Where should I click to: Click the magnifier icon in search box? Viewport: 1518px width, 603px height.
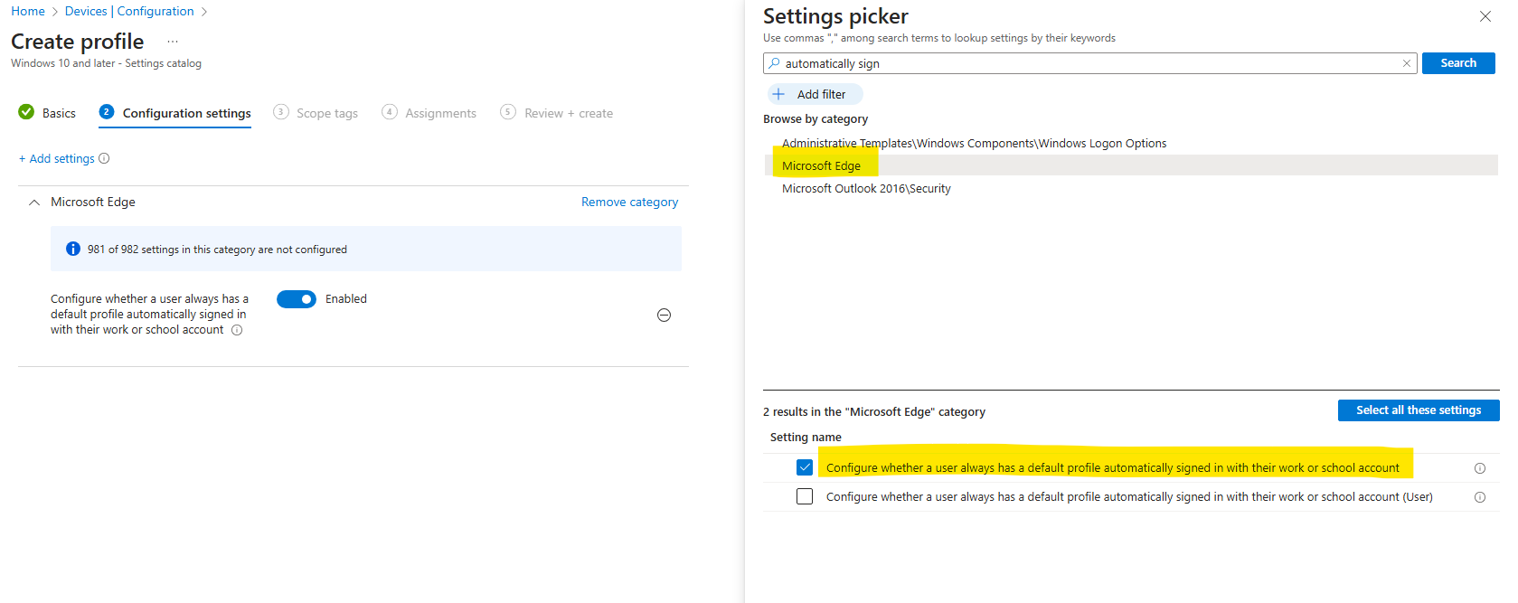click(x=774, y=63)
